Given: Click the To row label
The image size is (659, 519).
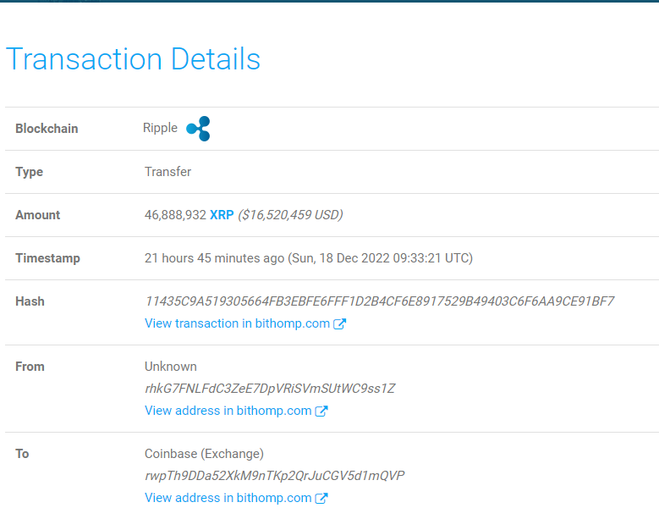Looking at the screenshot, I should click(22, 454).
